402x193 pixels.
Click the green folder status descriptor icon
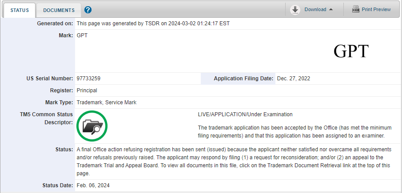[92, 126]
